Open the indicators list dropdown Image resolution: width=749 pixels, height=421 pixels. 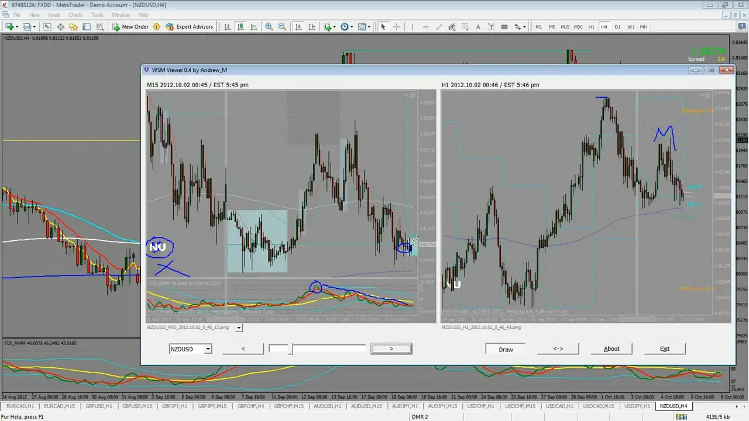(329, 27)
